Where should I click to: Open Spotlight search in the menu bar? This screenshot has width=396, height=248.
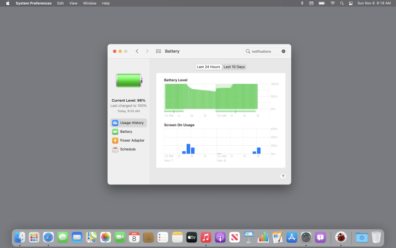tap(342, 3)
